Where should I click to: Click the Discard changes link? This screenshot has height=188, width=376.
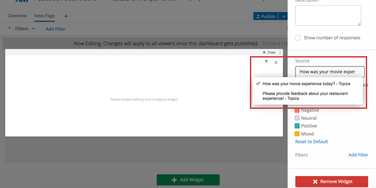point(275,43)
